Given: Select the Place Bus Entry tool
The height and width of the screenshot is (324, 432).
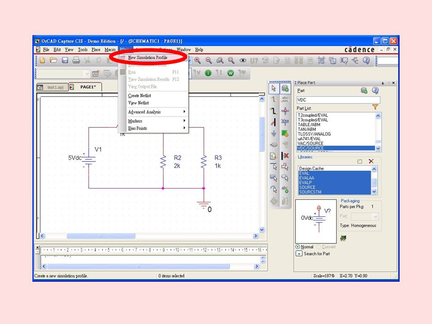Looking at the screenshot, I should pos(274,122).
